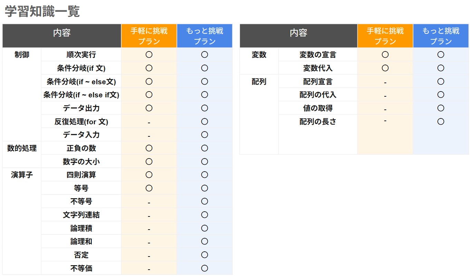The image size is (473, 280).
Task: Click the もっと挑戦プラン circle in the 条件分岐(if 文) row
Action: pyautogui.click(x=204, y=68)
